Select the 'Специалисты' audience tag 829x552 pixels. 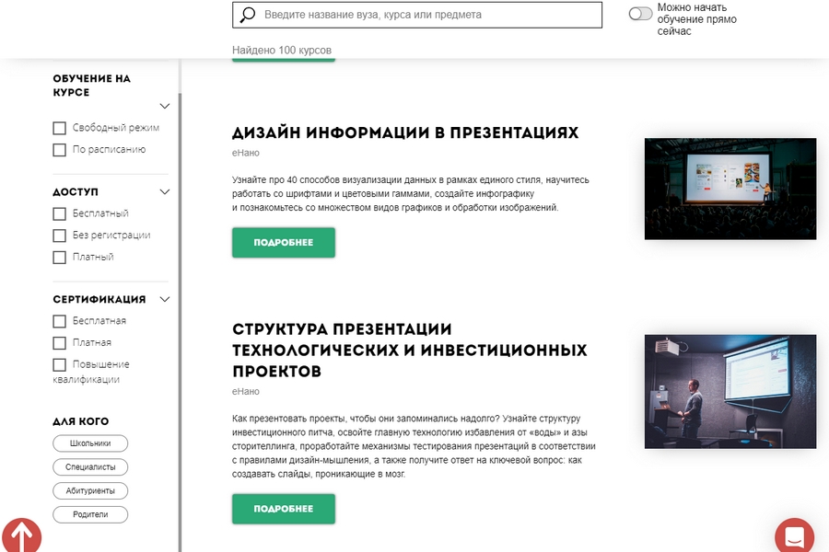click(x=90, y=467)
